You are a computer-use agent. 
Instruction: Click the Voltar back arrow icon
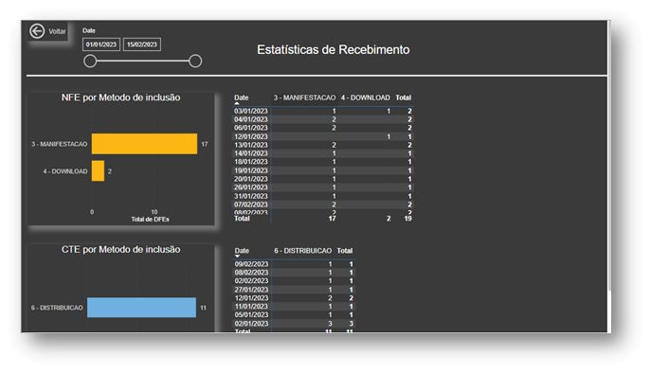37,31
